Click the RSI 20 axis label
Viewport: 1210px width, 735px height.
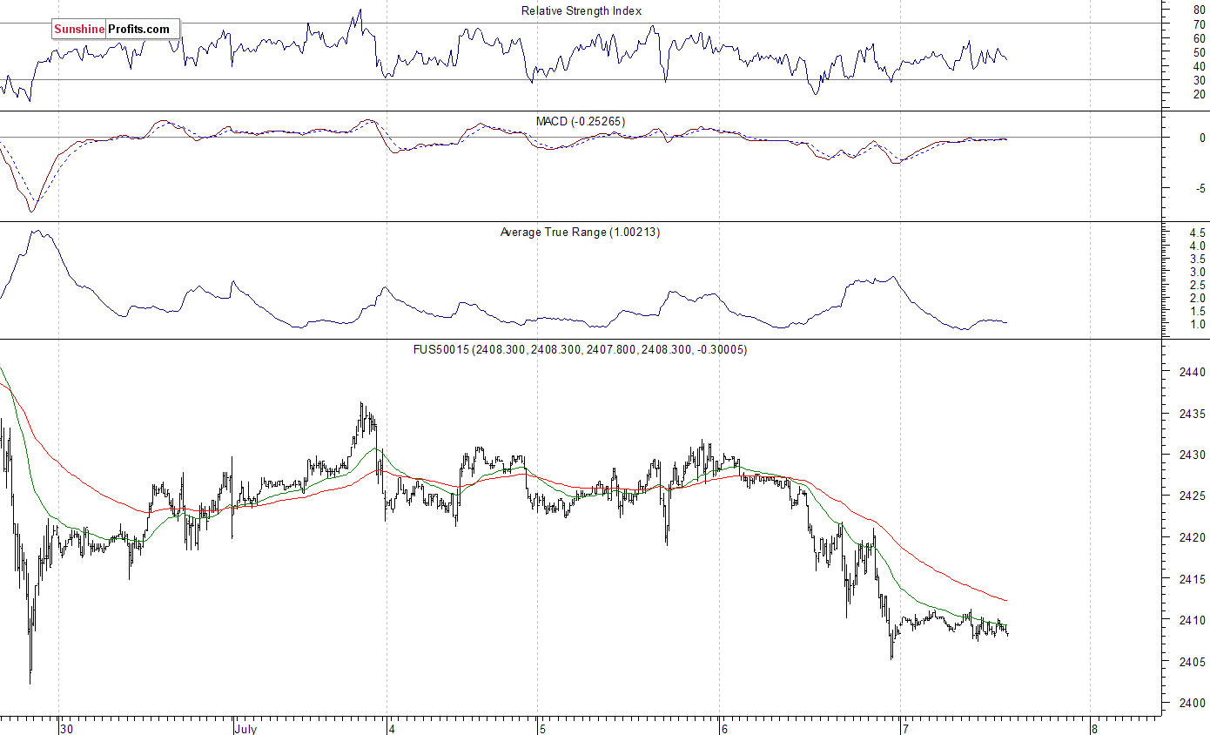1199,94
